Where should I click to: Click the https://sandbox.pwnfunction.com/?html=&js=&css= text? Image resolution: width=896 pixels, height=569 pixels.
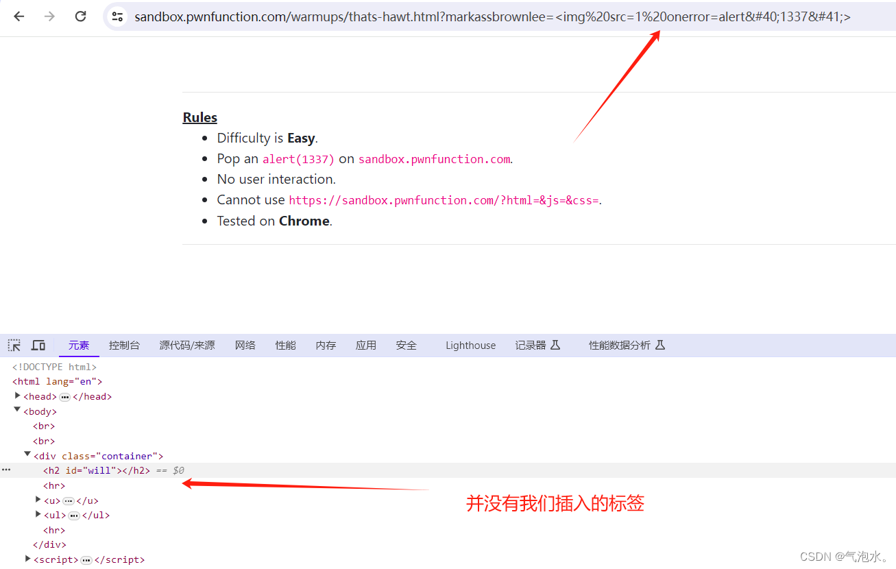coord(444,200)
